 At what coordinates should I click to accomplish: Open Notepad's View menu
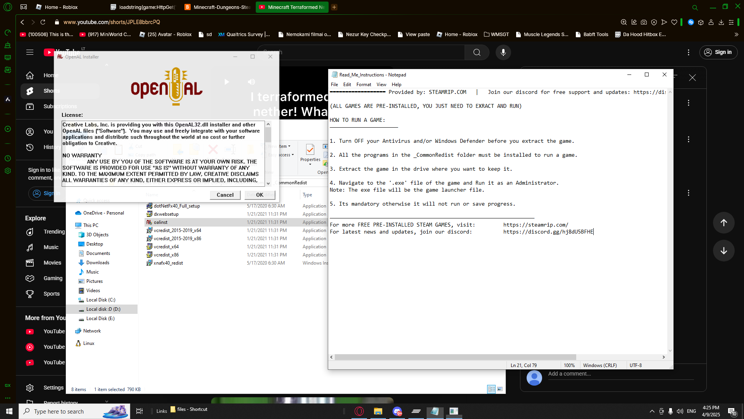point(381,85)
